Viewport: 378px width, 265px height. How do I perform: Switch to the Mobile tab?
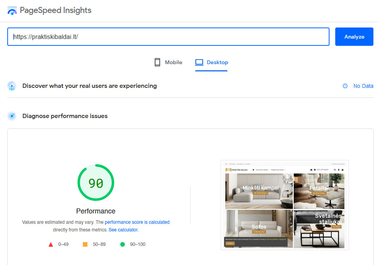(168, 62)
